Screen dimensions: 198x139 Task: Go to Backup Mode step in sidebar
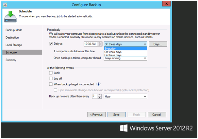[14, 30]
